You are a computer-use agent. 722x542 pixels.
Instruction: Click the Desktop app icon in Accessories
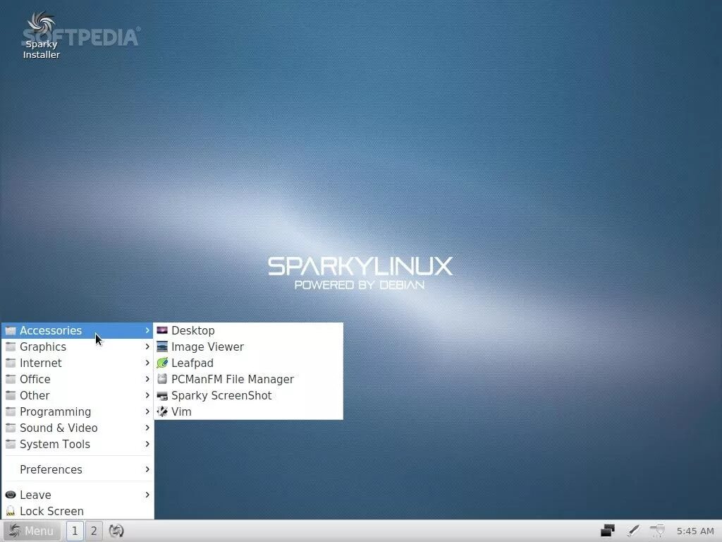[x=162, y=330]
